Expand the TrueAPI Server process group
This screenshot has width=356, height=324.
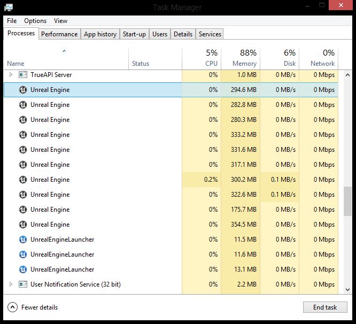(x=11, y=74)
